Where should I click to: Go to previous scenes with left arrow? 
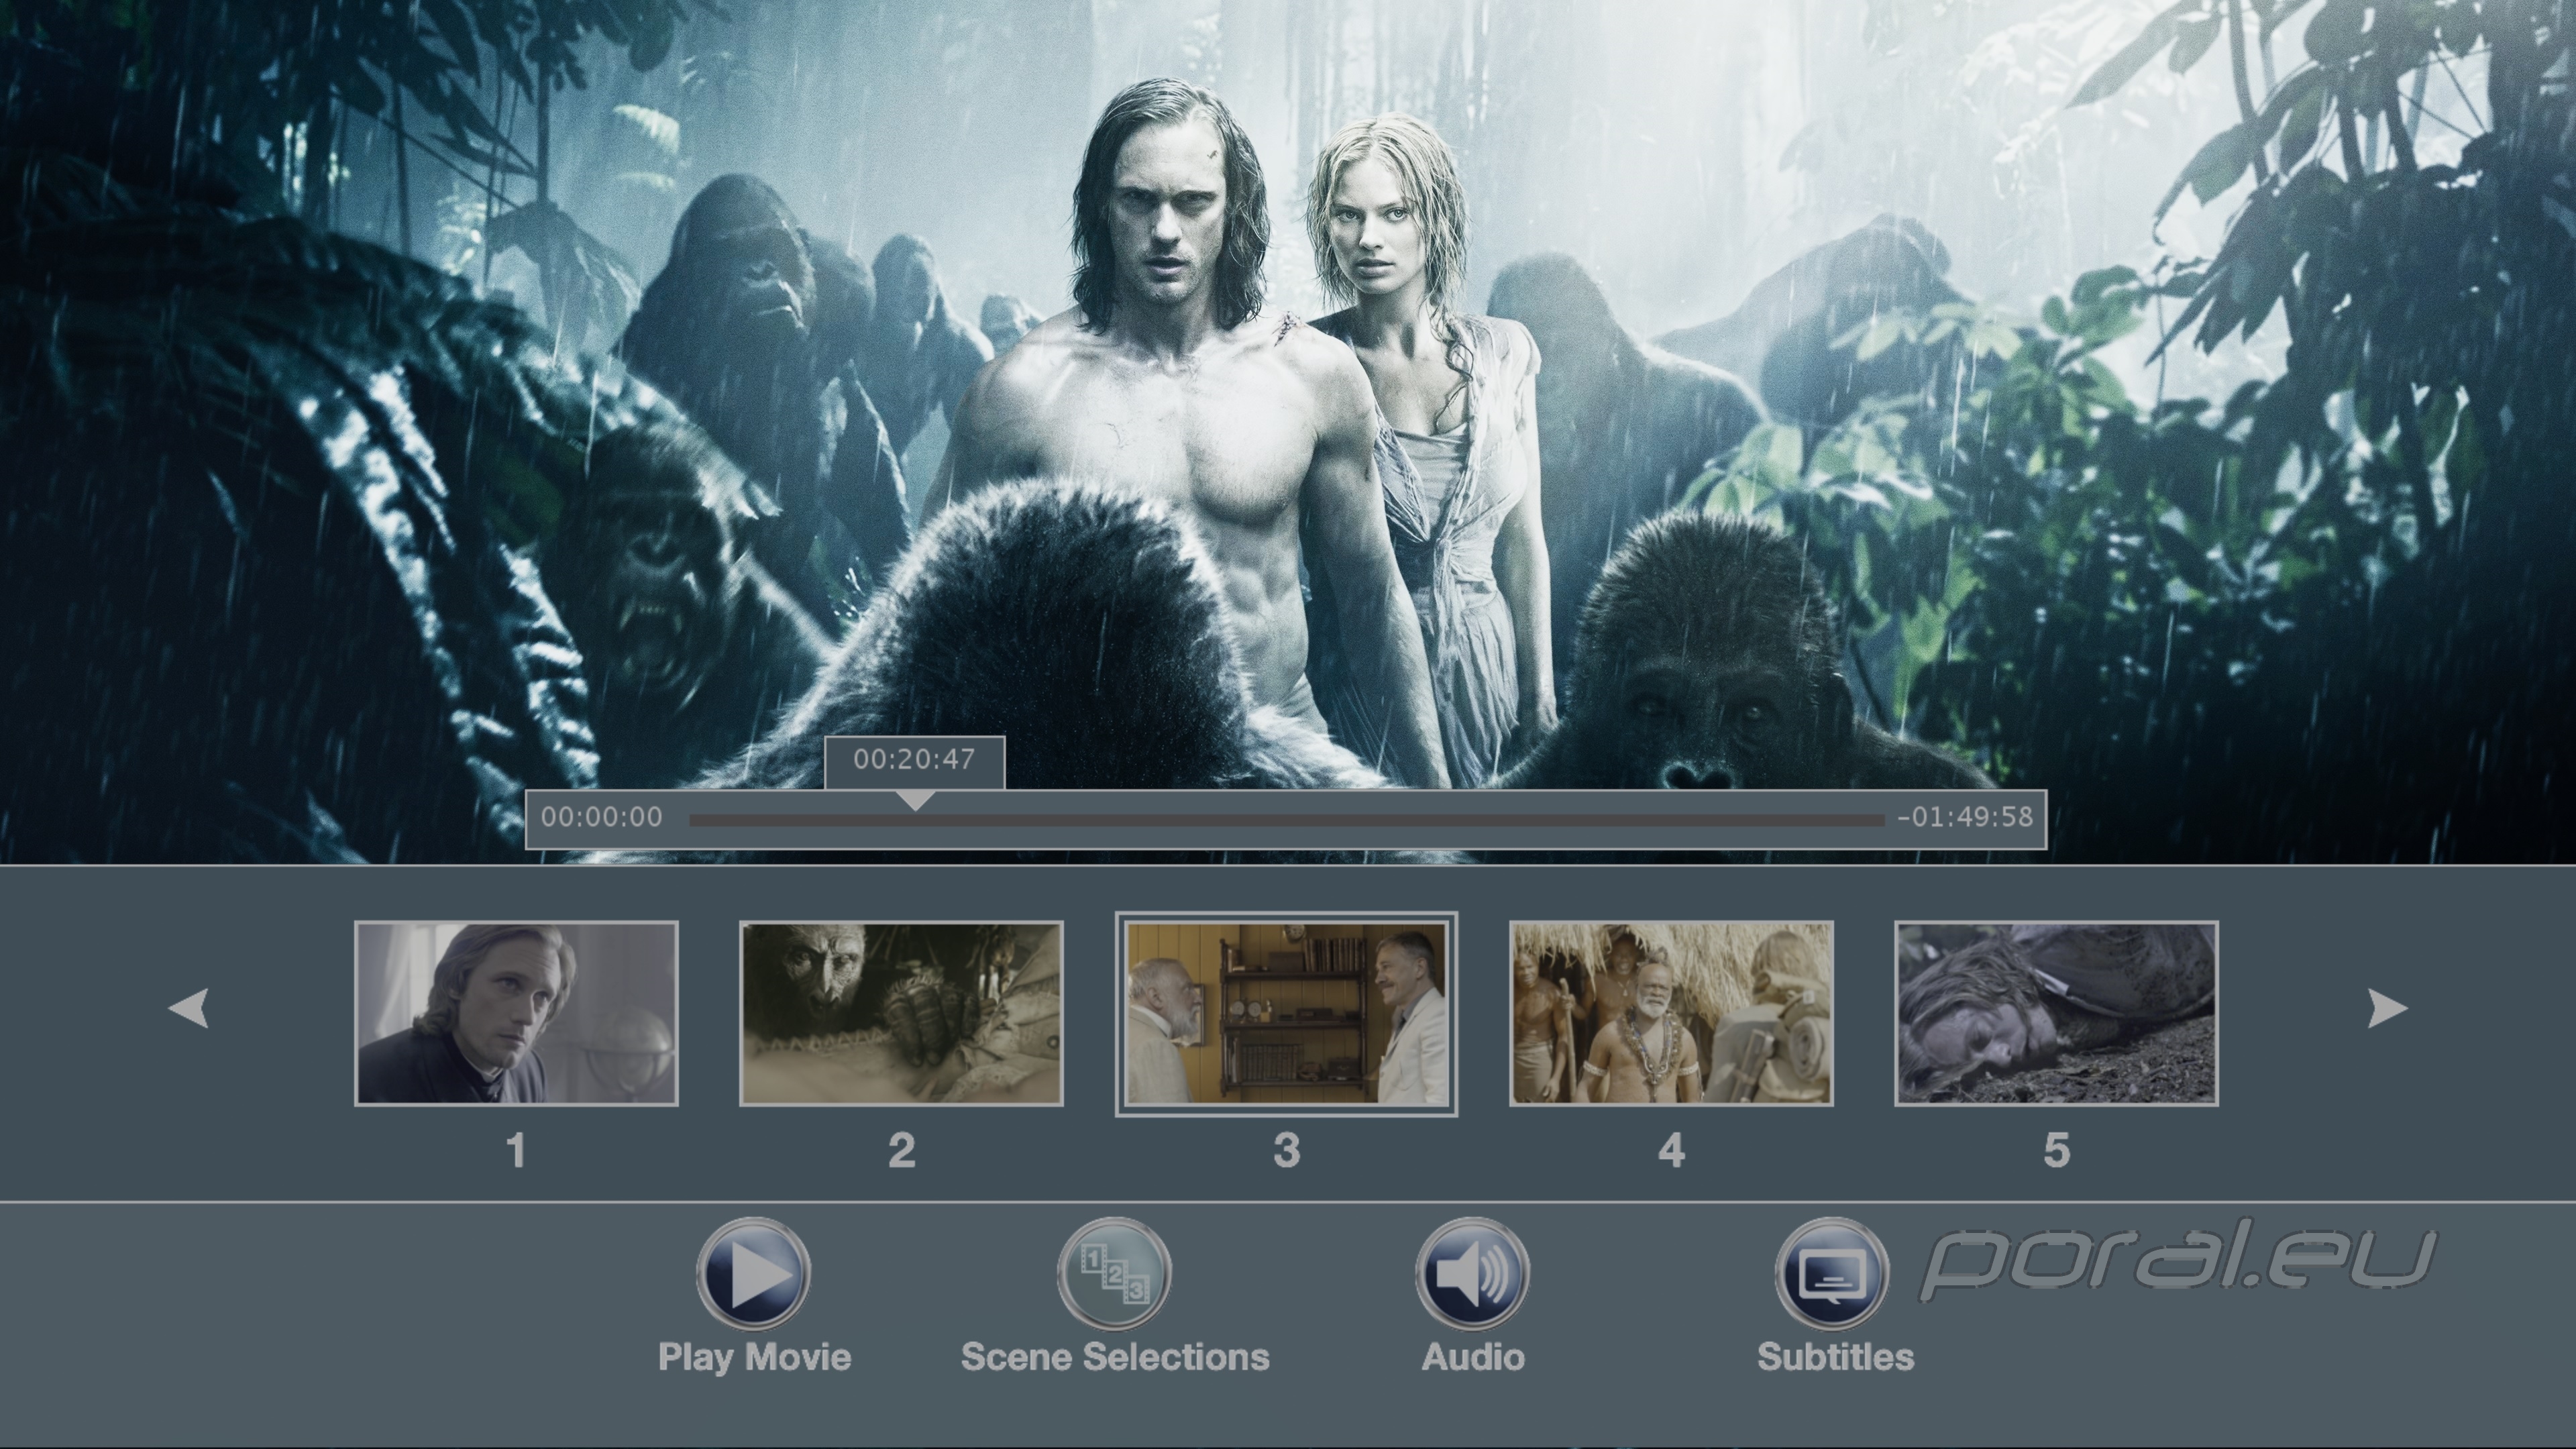(x=189, y=1008)
